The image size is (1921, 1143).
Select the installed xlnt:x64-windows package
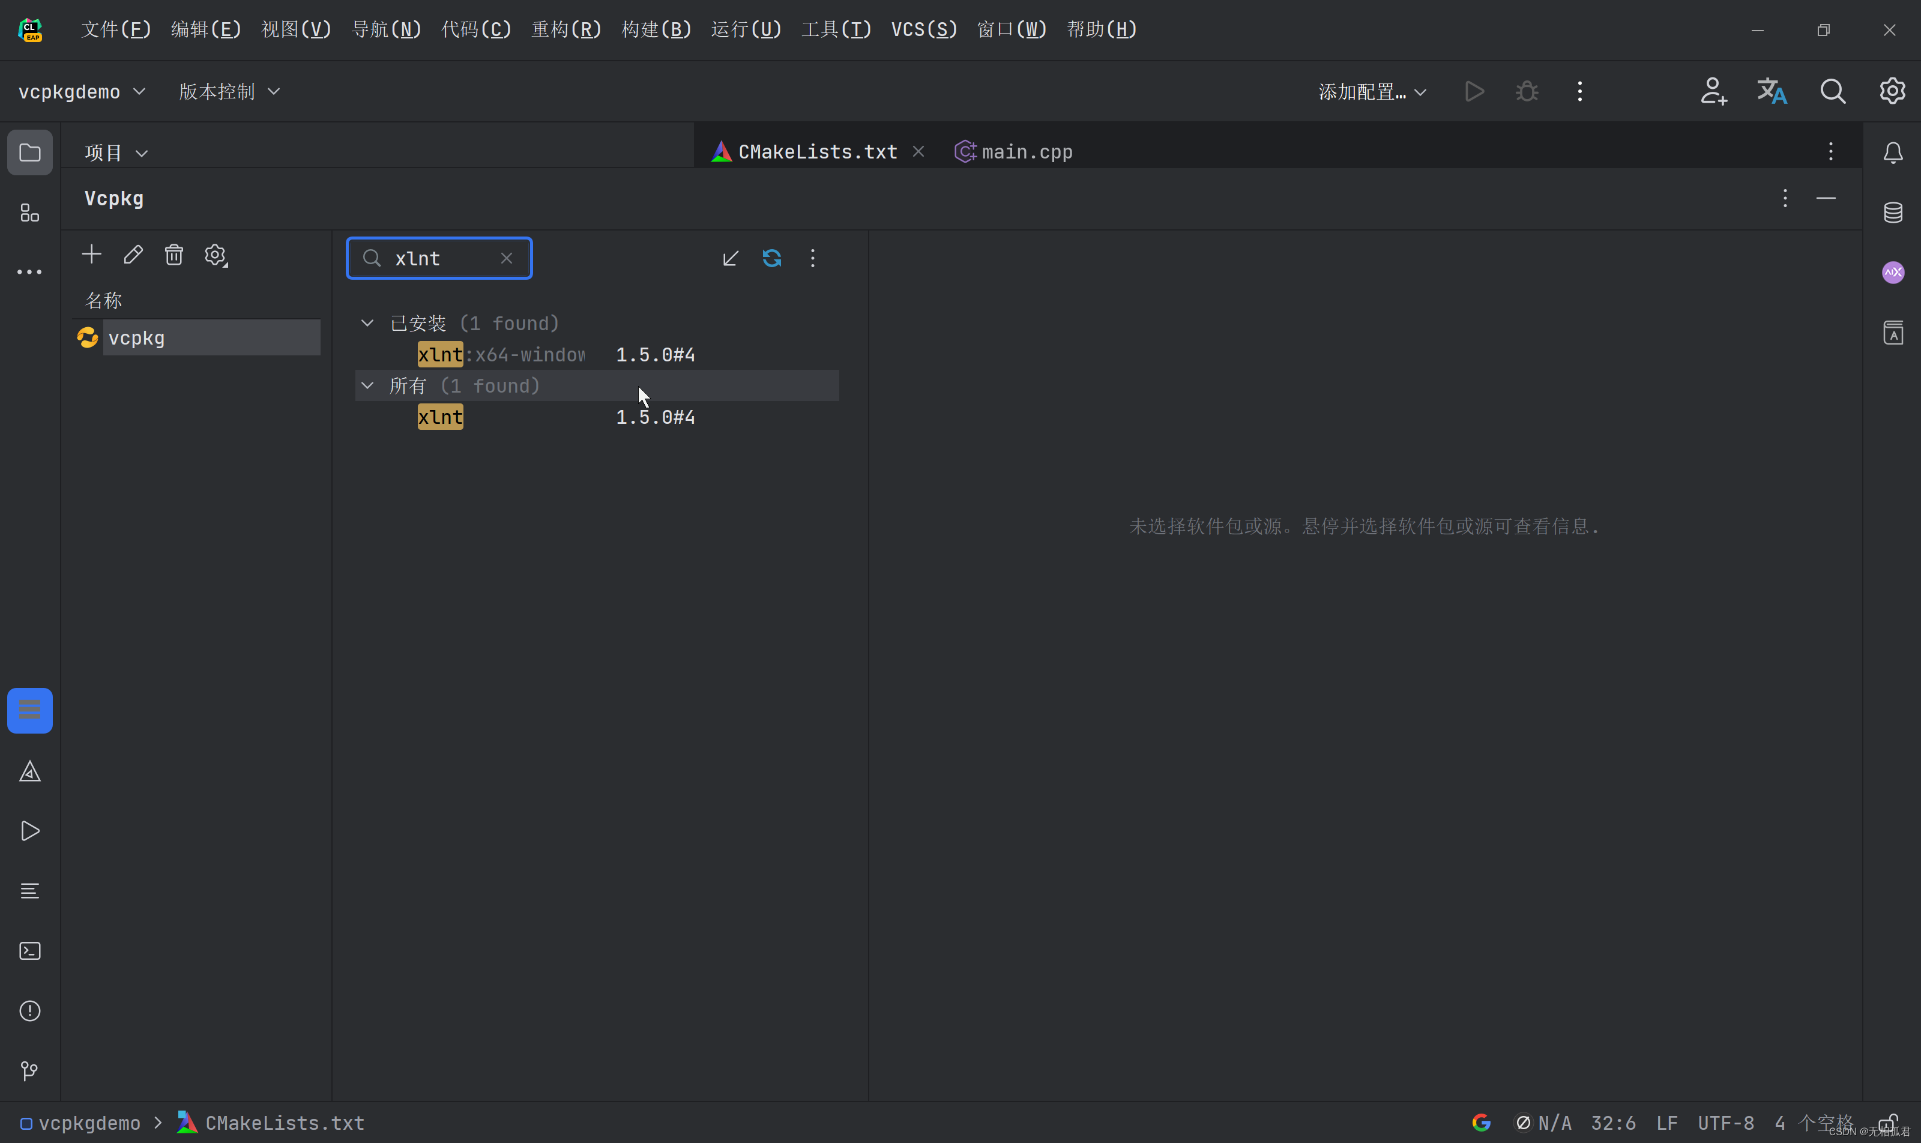tap(501, 355)
